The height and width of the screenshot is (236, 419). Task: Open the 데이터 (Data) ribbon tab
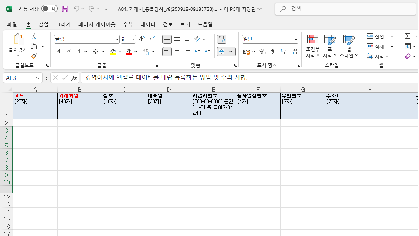(x=148, y=24)
